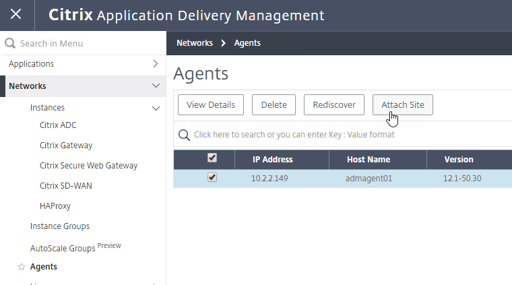Open AutoScale Groups Preview
Screen dimensions: 512x285
tap(75, 247)
